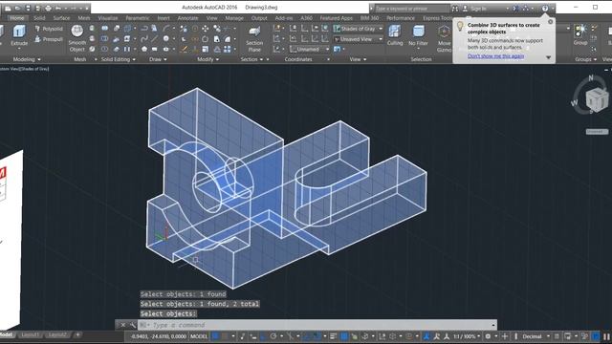The width and height of the screenshot is (612, 344).
Task: Click "Don't show me this again" link
Action: pyautogui.click(x=495, y=56)
